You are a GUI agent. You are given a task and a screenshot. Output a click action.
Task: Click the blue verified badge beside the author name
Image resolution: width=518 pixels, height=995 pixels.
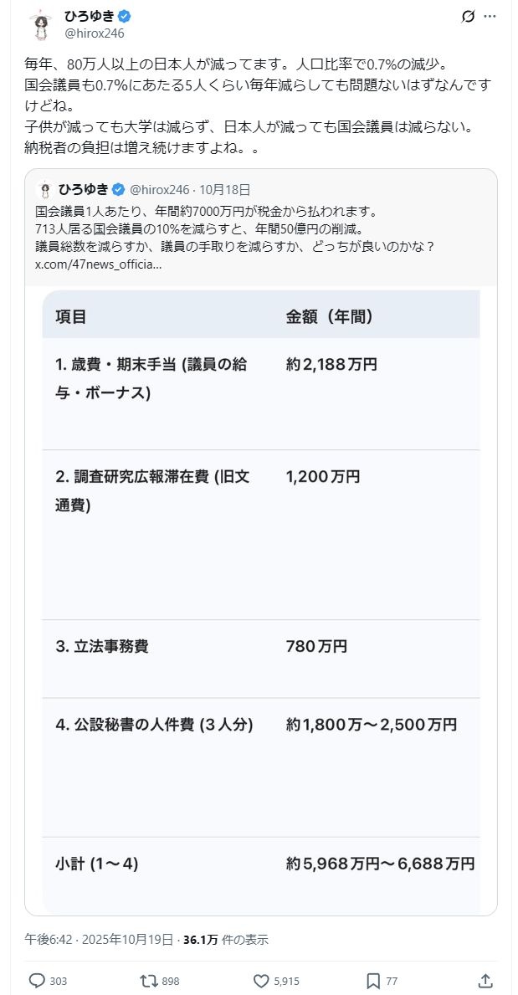(124, 17)
